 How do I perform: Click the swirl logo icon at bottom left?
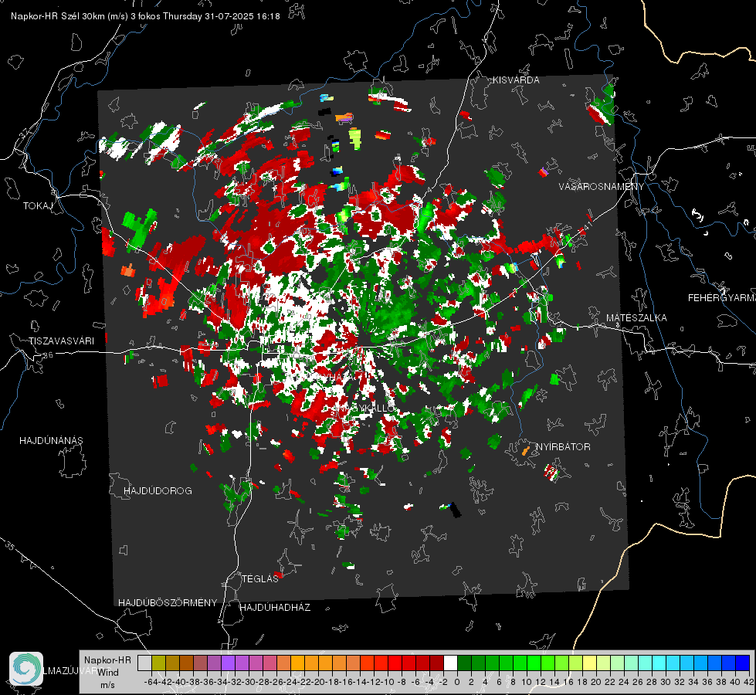pos(26,669)
